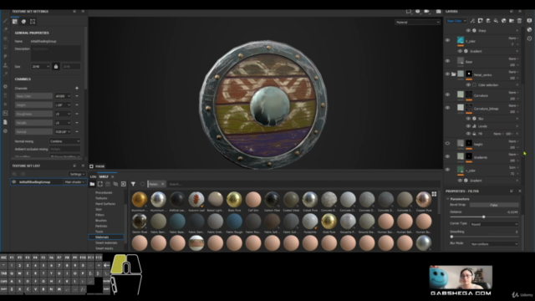Select the Projection tool in left toolbar
Image resolution: width=535 pixels, height=301 pixels.
click(x=5, y=38)
